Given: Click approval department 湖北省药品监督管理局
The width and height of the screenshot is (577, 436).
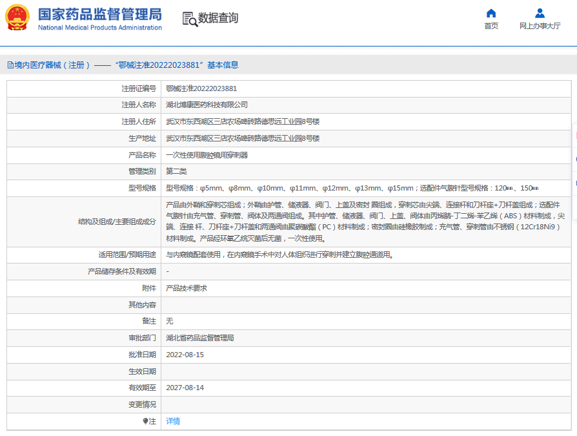Looking at the screenshot, I should pos(200,338).
